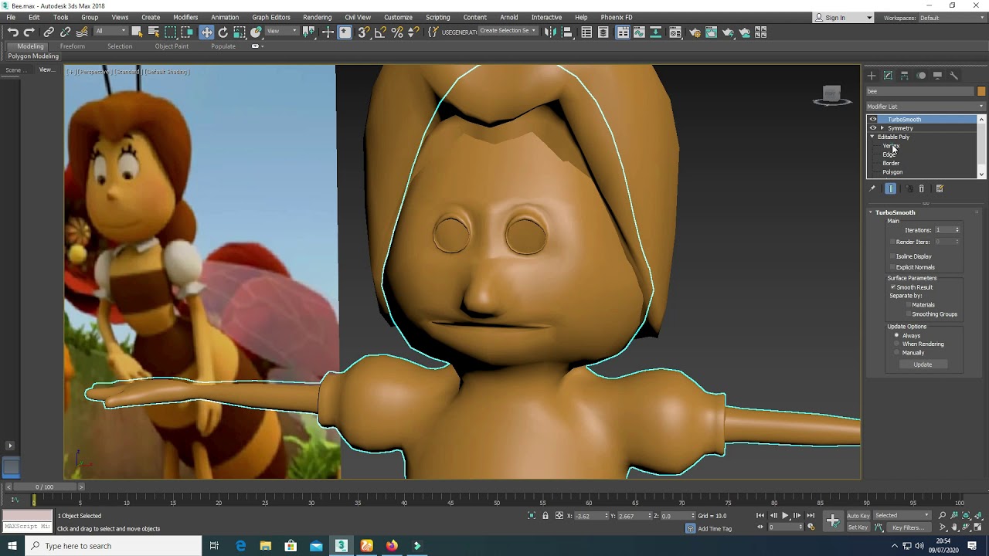Open Key Filters button

point(909,527)
